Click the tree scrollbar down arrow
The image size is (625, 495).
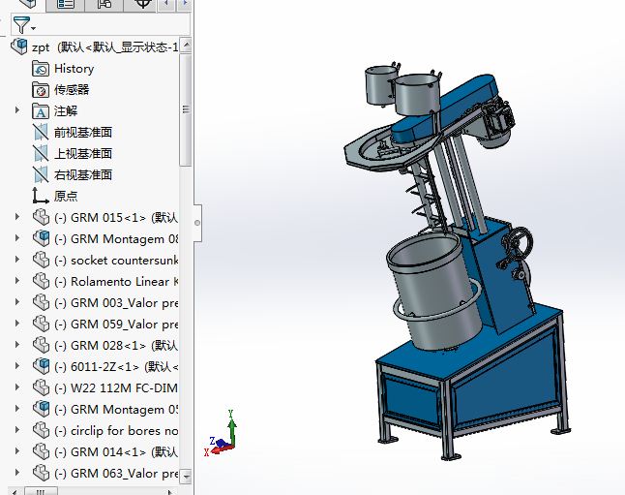pyautogui.click(x=186, y=477)
